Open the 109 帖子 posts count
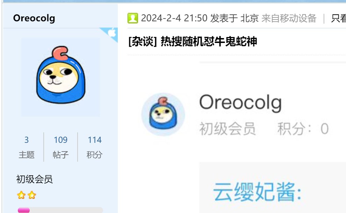The image size is (346, 213). [61, 147]
